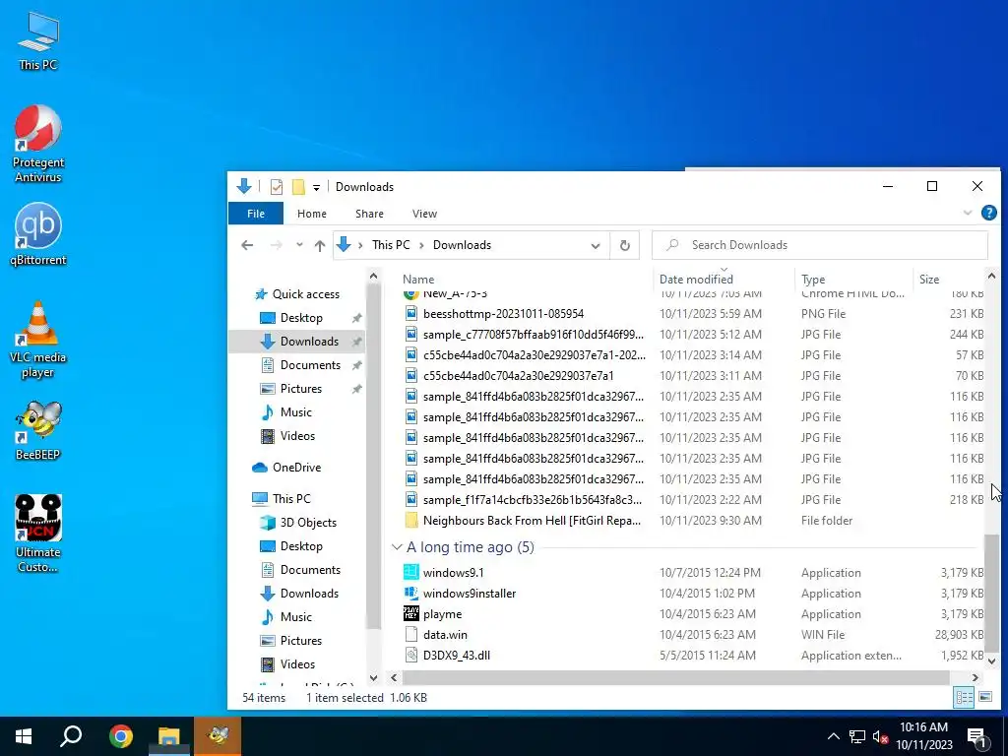The image size is (1008, 756).
Task: Open Customize Quick Access Toolbar dropdown
Action: (316, 188)
